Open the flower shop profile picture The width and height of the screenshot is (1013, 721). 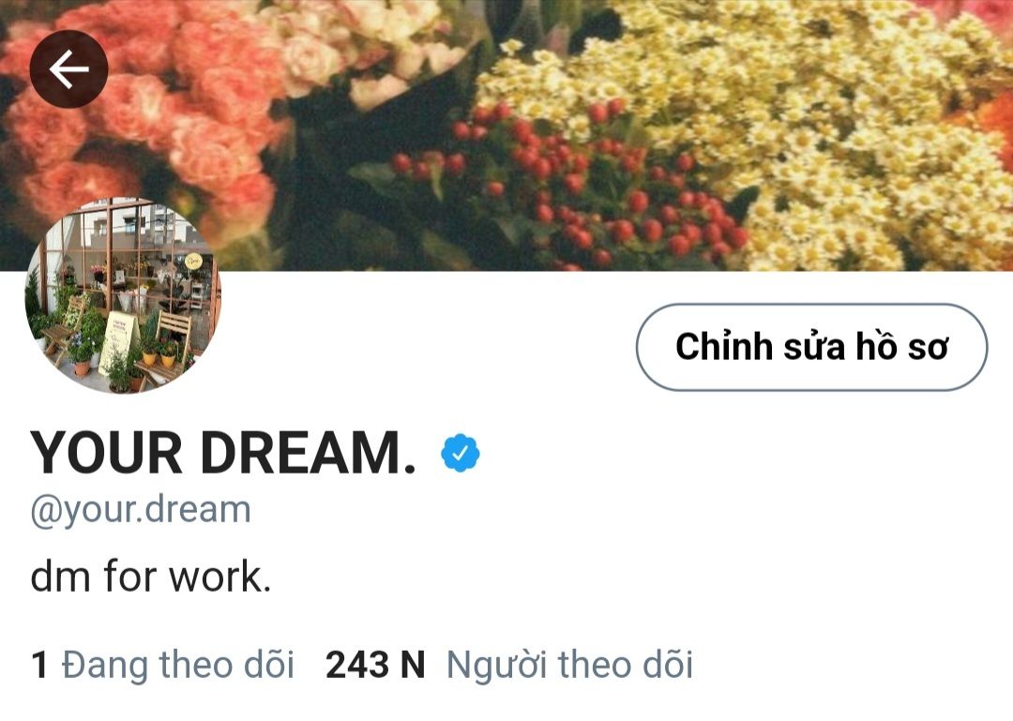click(x=123, y=296)
